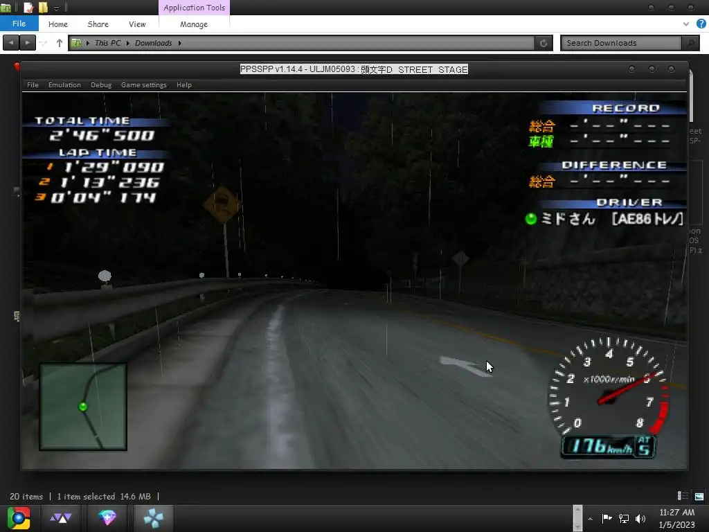This screenshot has width=709, height=532.
Task: Click the Search Downloads field
Action: tap(622, 43)
